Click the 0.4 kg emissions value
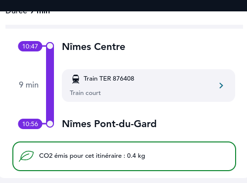247x183 pixels. (136, 156)
